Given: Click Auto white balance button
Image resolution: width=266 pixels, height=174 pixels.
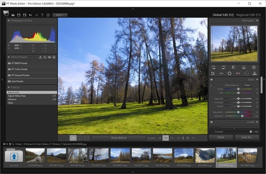Looking at the screenshot, I should [x=247, y=85].
